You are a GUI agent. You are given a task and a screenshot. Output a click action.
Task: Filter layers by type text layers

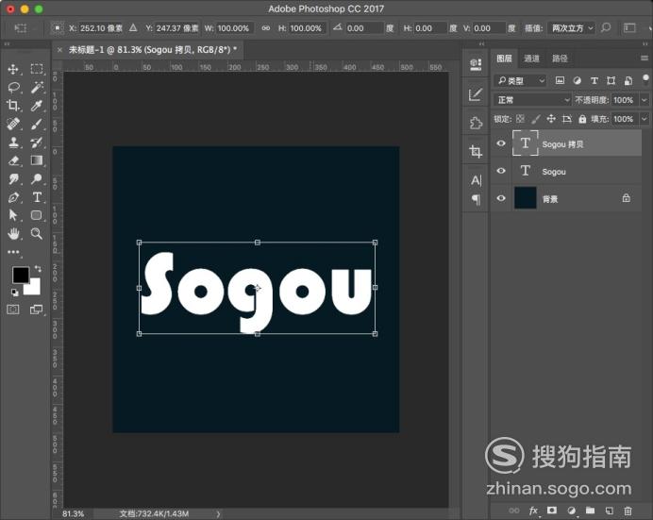pyautogui.click(x=594, y=80)
